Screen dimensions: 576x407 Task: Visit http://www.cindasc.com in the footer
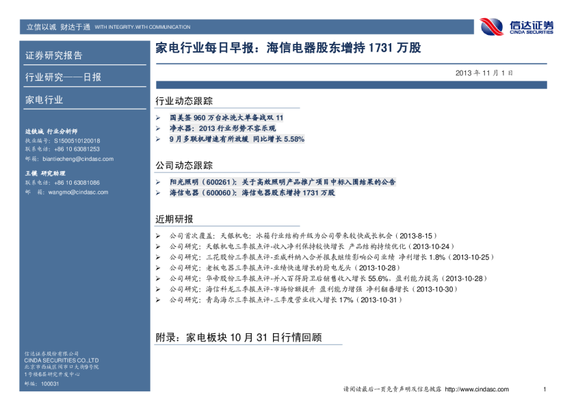(x=476, y=389)
